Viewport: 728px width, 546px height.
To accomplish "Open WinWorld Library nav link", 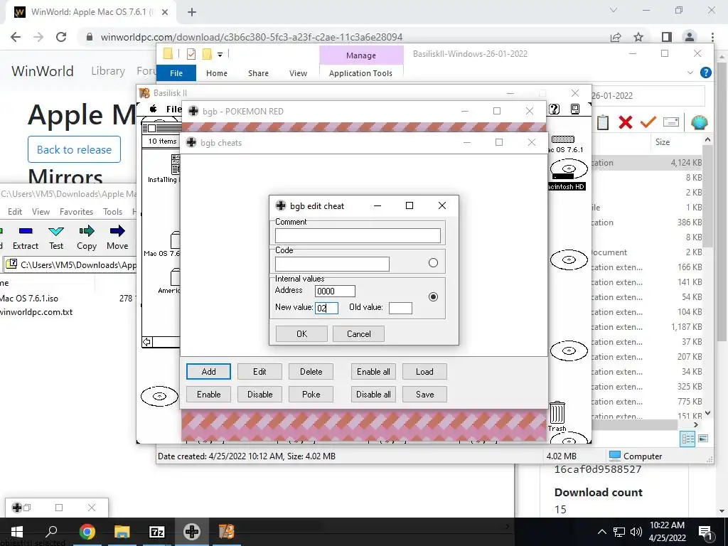I will (x=108, y=71).
